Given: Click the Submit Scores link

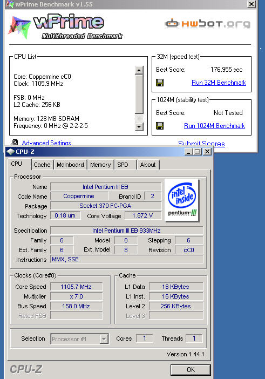Looking at the screenshot, I should [x=201, y=144].
